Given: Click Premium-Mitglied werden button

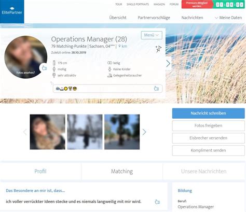Looking at the screenshot, I should (x=197, y=5).
